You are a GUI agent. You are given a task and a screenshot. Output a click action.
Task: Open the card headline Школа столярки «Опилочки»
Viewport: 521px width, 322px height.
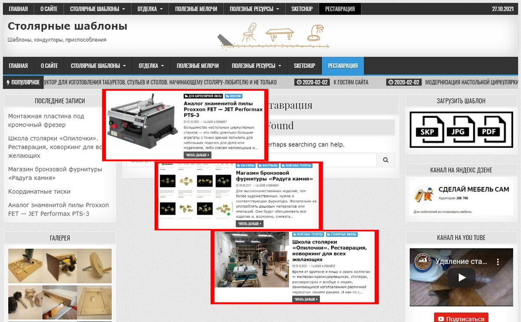[330, 250]
